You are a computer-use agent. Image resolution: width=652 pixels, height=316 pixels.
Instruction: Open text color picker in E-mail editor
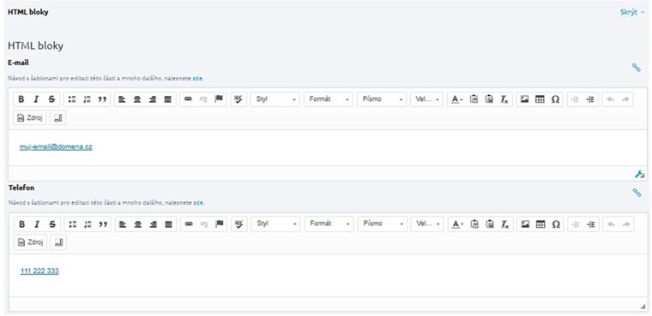[457, 99]
